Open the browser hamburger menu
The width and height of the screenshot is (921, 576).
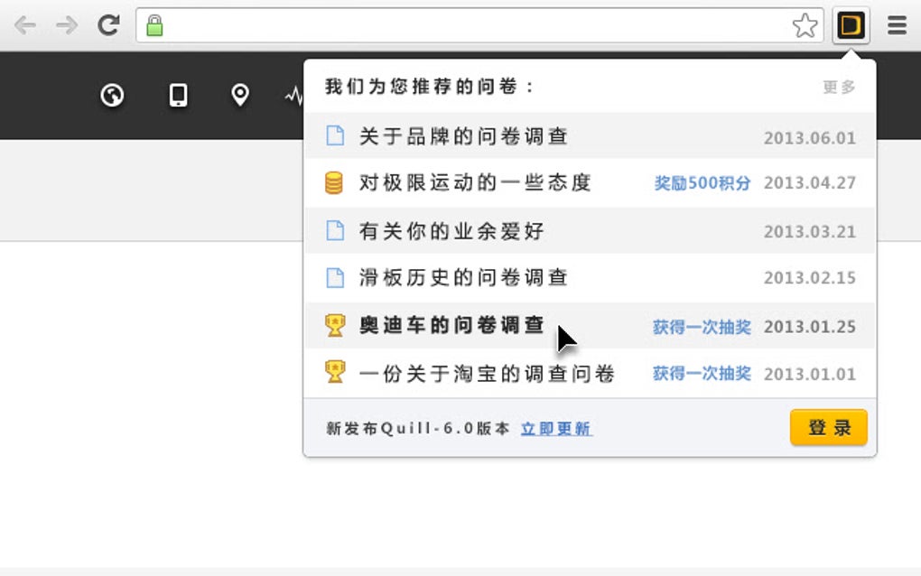897,25
